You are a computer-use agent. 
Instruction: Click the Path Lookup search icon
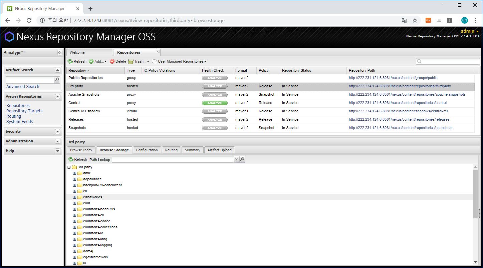pos(242,159)
